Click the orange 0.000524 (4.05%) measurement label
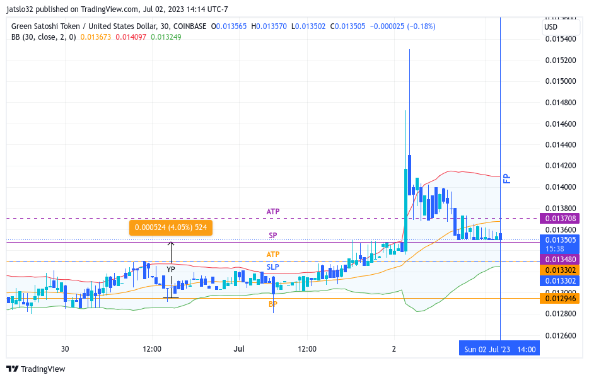Image resolution: width=589 pixels, height=380 pixels. (171, 227)
